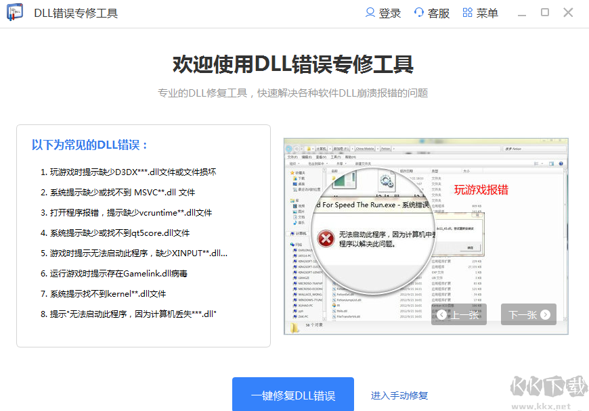Click the 上一张 left arrow icon
Image resolution: width=589 pixels, height=411 pixels.
(x=442, y=314)
